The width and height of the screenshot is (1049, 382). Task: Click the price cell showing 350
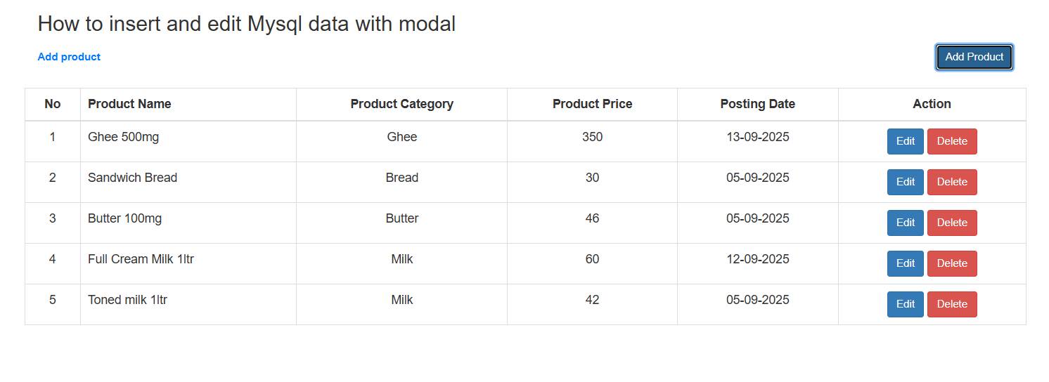592,137
